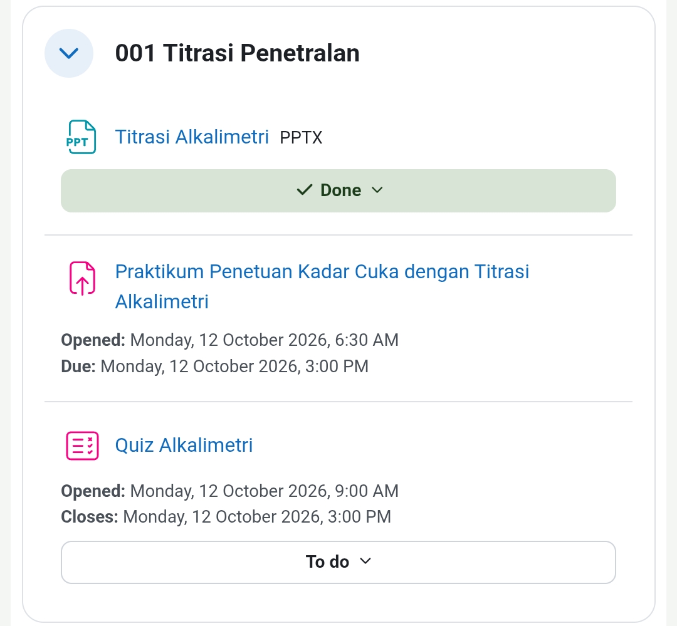
Task: Open Praktikum Penetuan Kadar Cuka assignment link
Action: (322, 286)
